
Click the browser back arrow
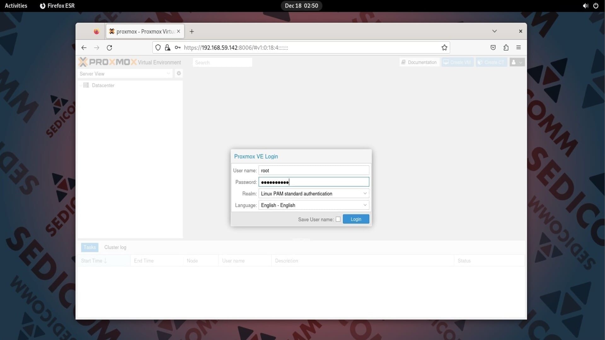84,48
